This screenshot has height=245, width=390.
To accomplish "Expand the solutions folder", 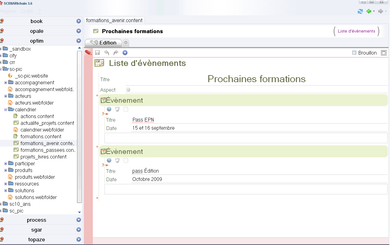I will 6,190.
